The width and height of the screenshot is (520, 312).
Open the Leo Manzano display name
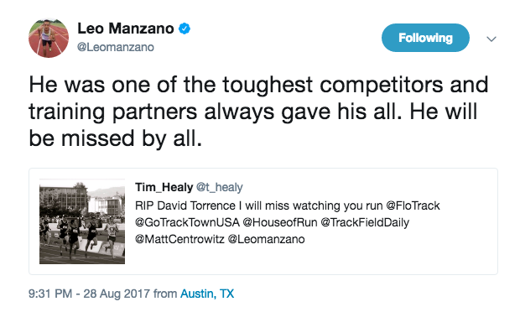point(125,29)
